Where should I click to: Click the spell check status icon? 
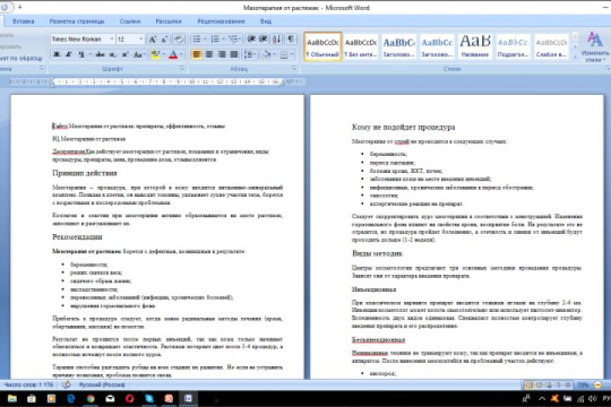(x=66, y=384)
